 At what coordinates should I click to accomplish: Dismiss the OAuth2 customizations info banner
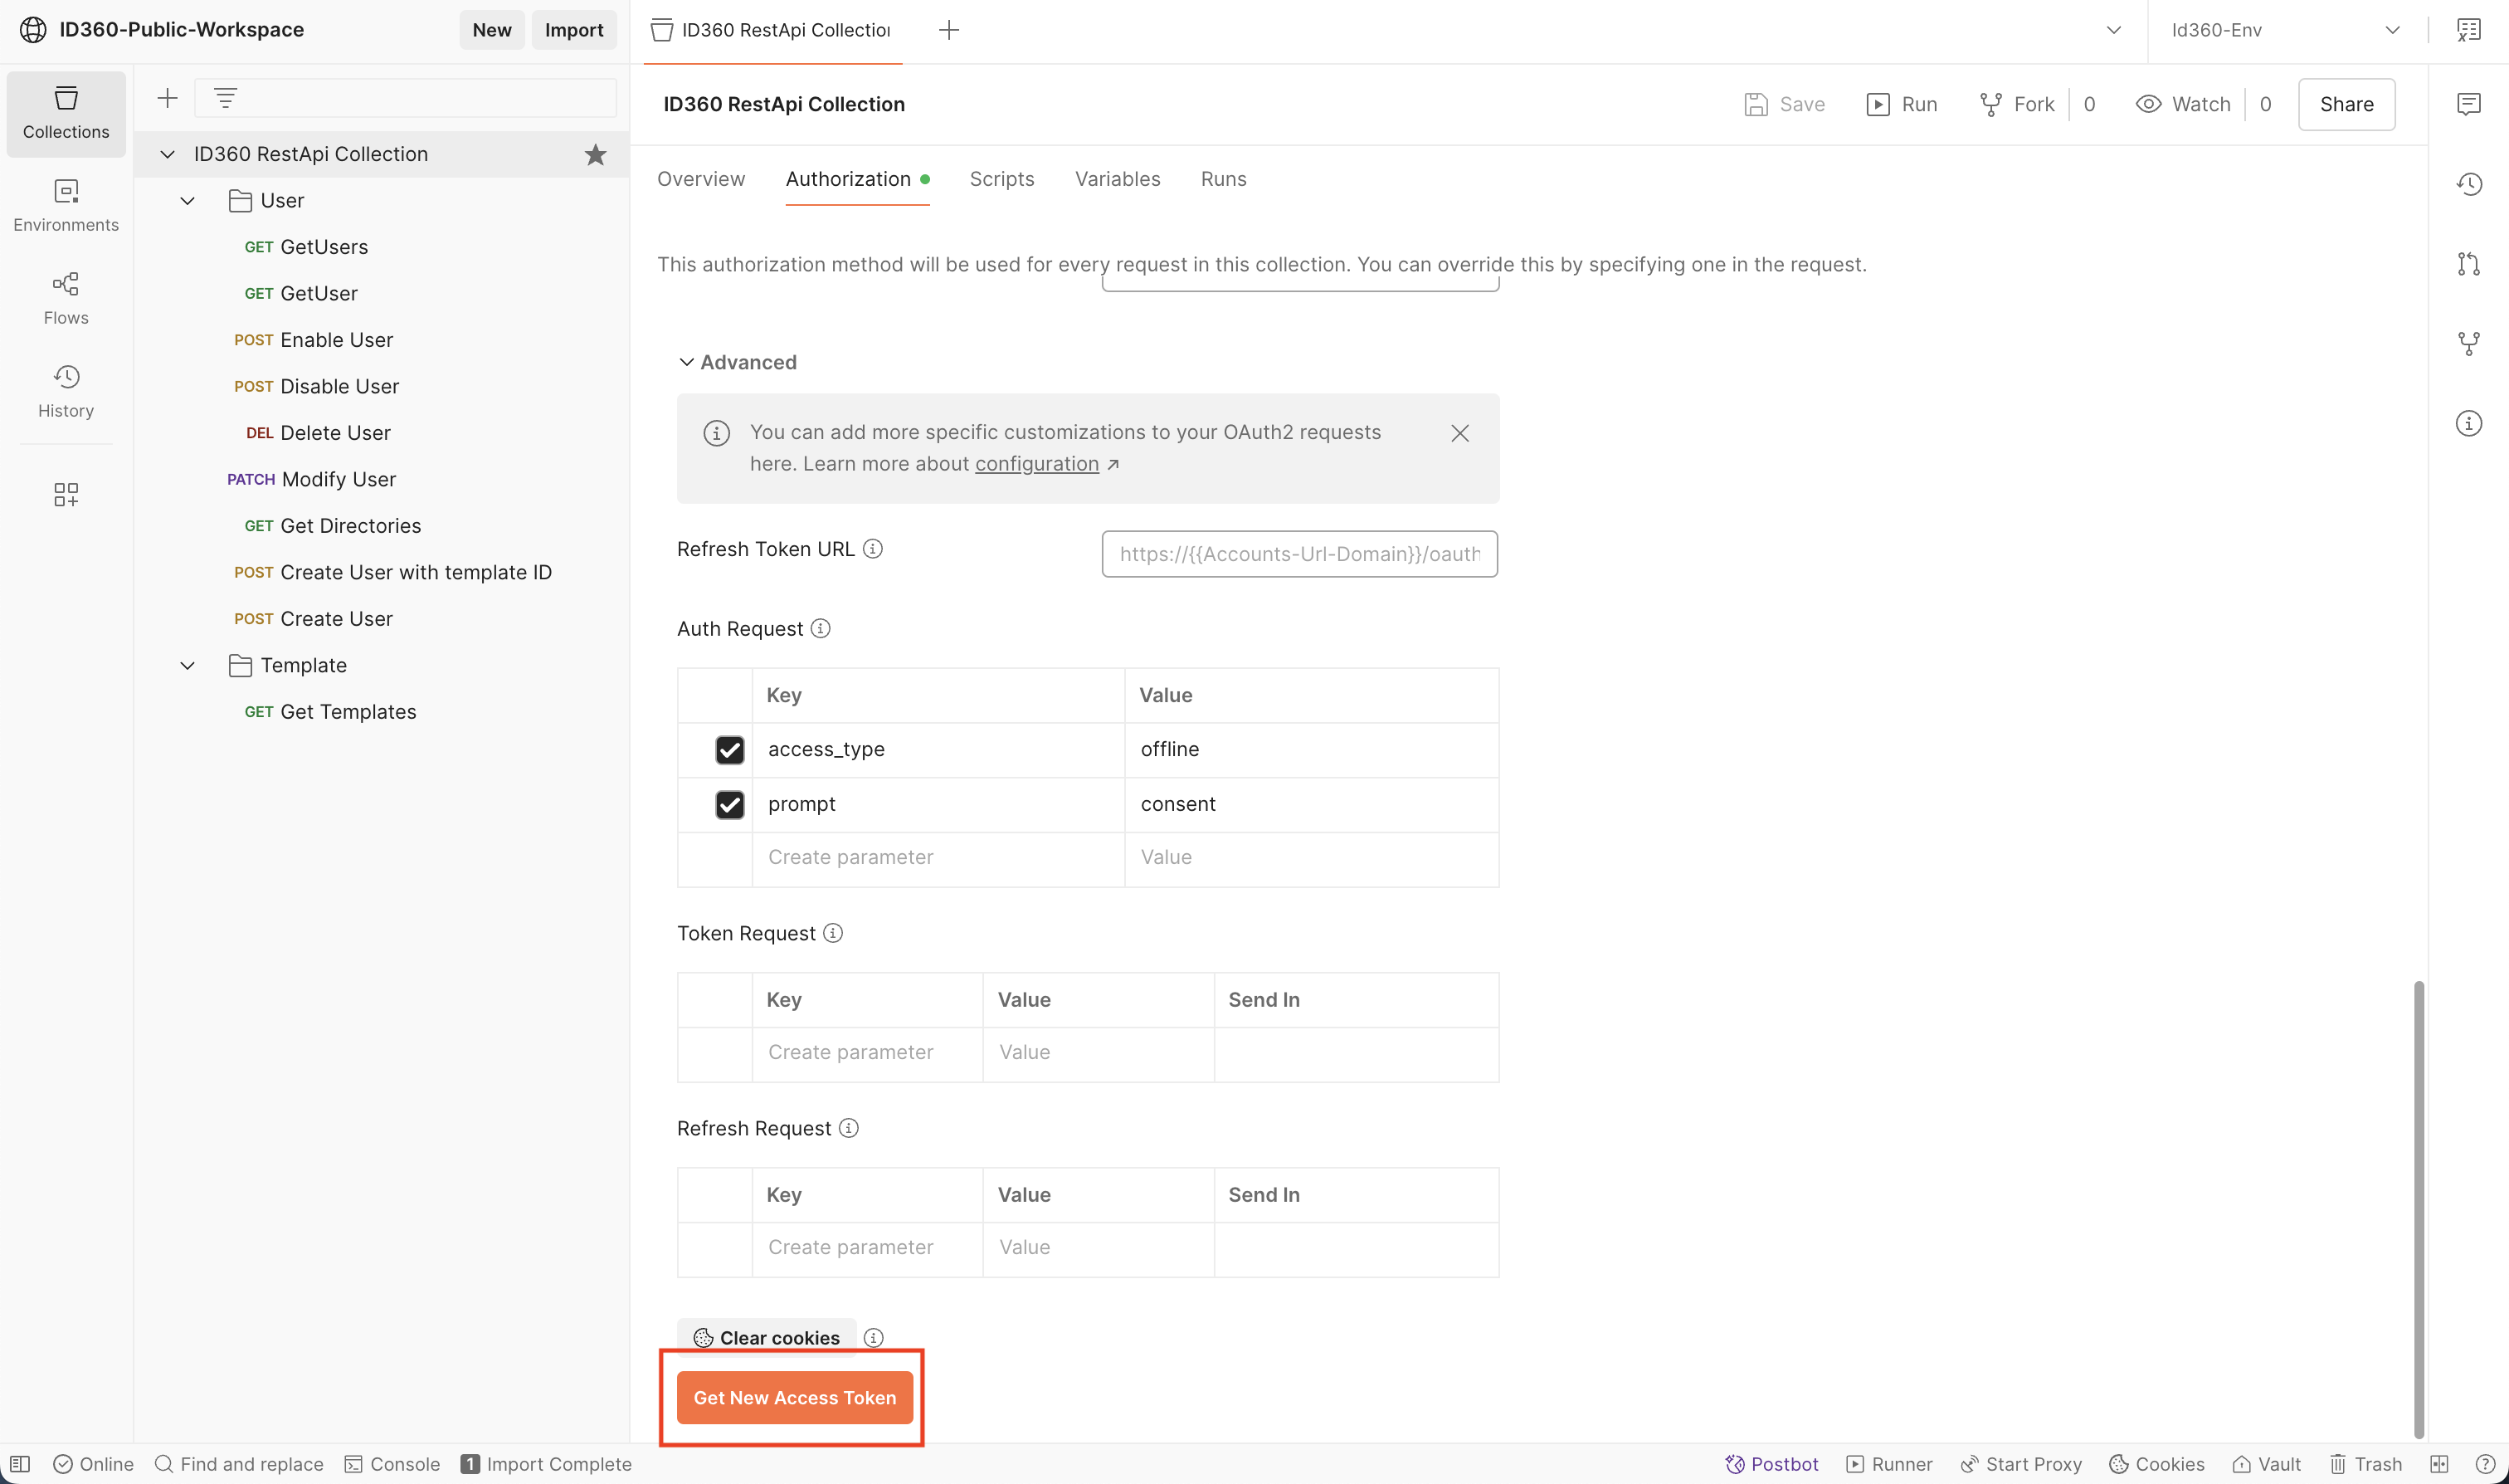(1459, 433)
